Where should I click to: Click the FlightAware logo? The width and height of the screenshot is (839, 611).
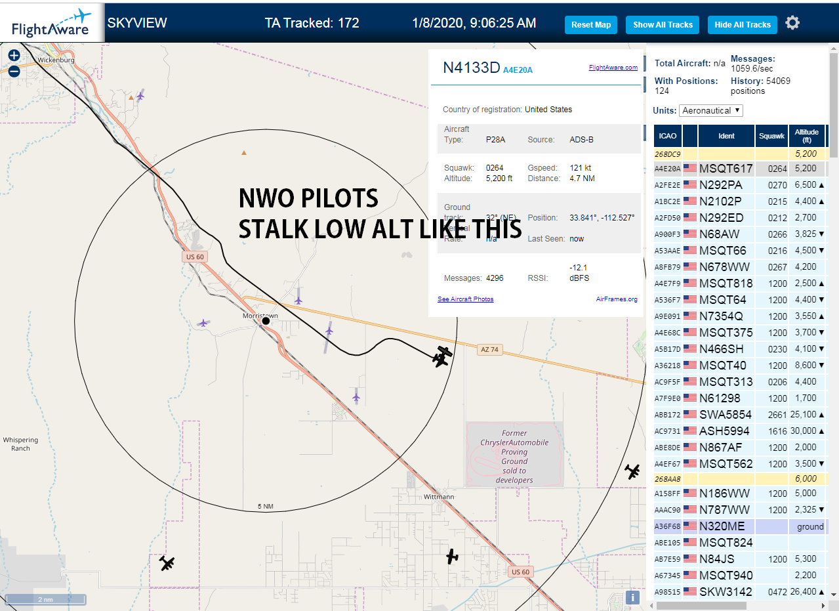52,23
